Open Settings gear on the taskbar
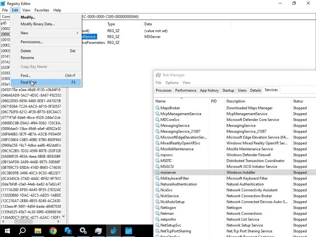Viewport: 316px width, 237px height. 83,231
